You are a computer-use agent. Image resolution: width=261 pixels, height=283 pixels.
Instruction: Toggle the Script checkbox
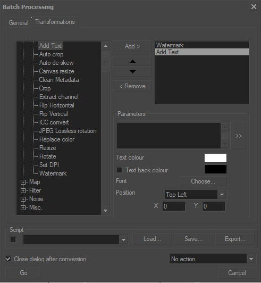pyautogui.click(x=13, y=240)
